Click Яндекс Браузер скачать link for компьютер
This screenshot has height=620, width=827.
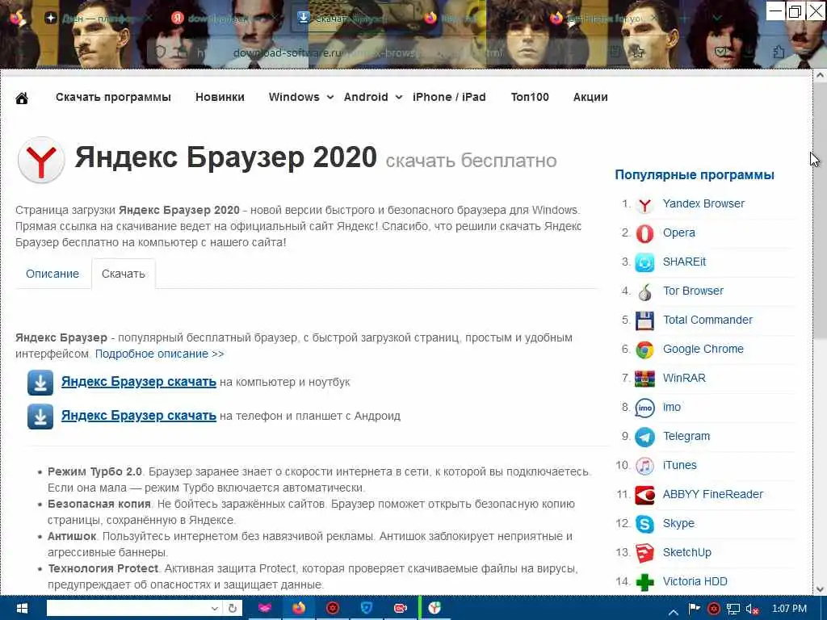tap(139, 382)
